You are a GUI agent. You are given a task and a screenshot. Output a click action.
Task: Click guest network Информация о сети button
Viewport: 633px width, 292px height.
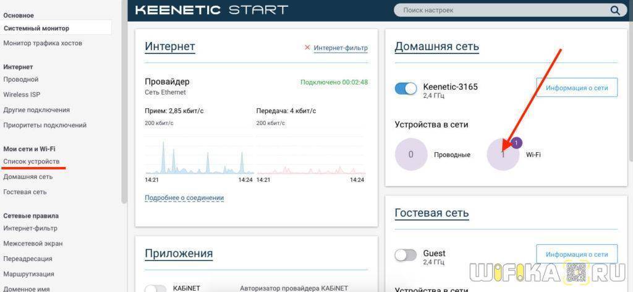click(x=576, y=254)
